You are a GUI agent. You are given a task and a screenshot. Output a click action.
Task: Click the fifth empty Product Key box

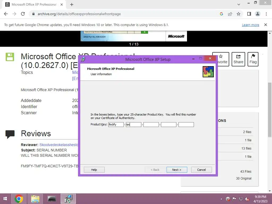(186, 125)
